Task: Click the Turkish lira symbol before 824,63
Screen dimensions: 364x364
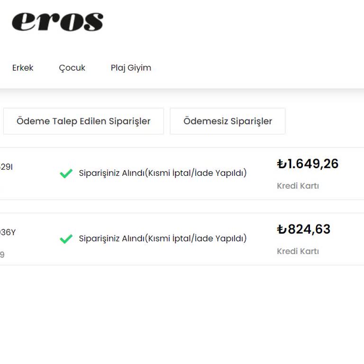Action: [282, 229]
